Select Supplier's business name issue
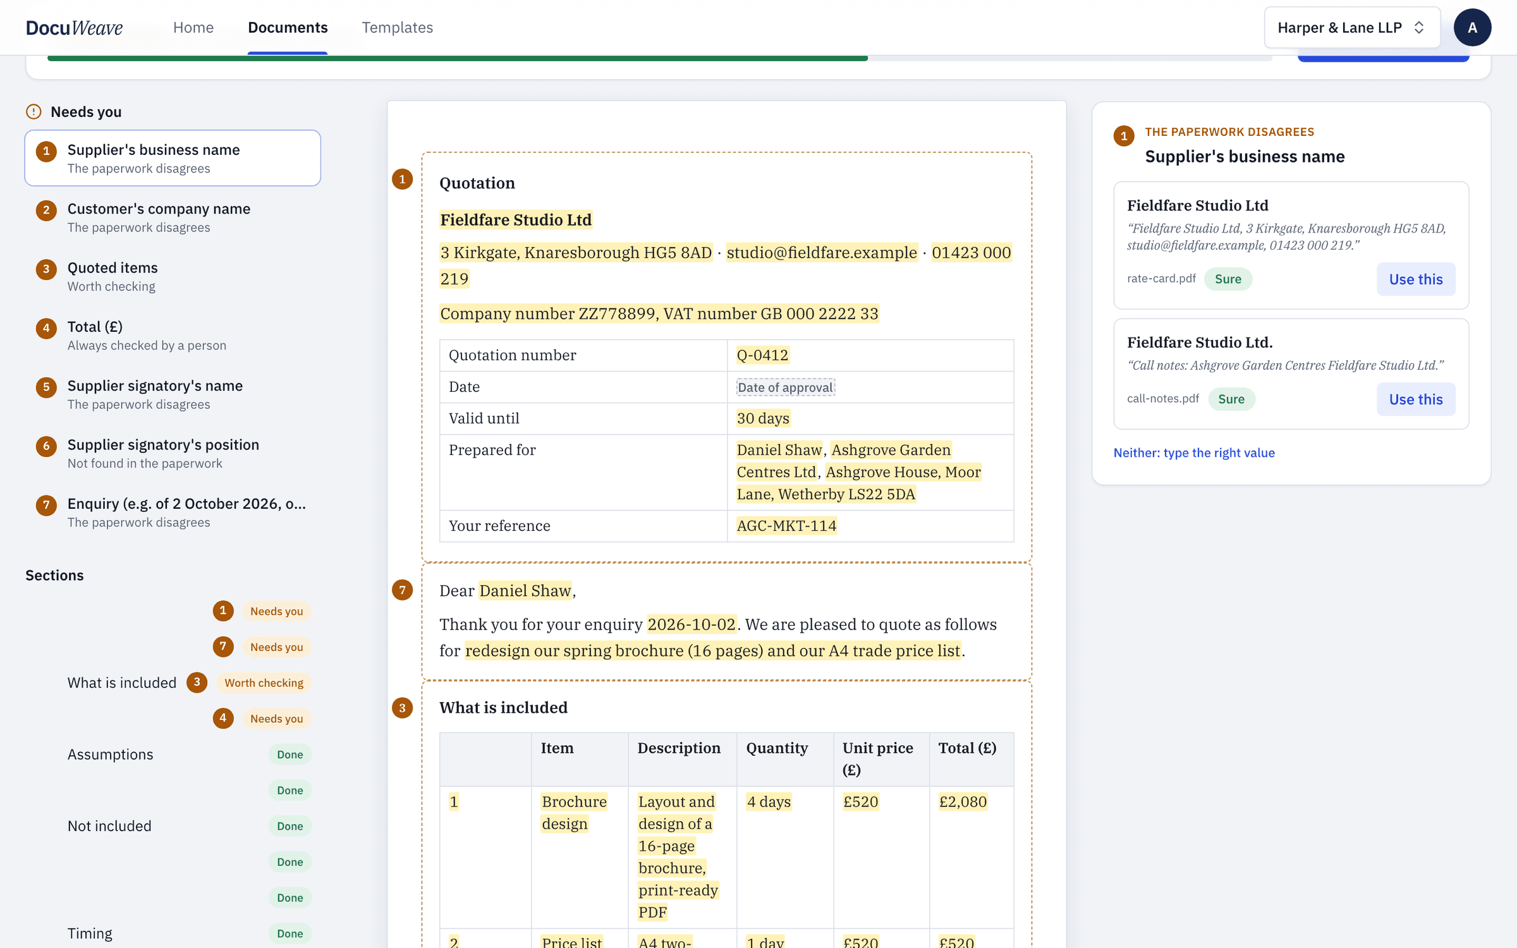This screenshot has height=948, width=1517. 173,158
